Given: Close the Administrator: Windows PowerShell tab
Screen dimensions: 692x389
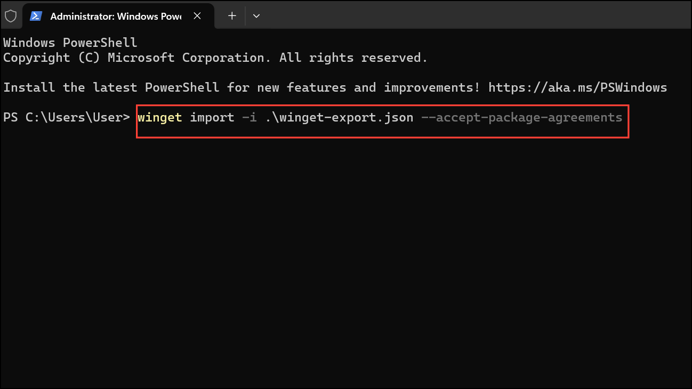Looking at the screenshot, I should [x=197, y=16].
